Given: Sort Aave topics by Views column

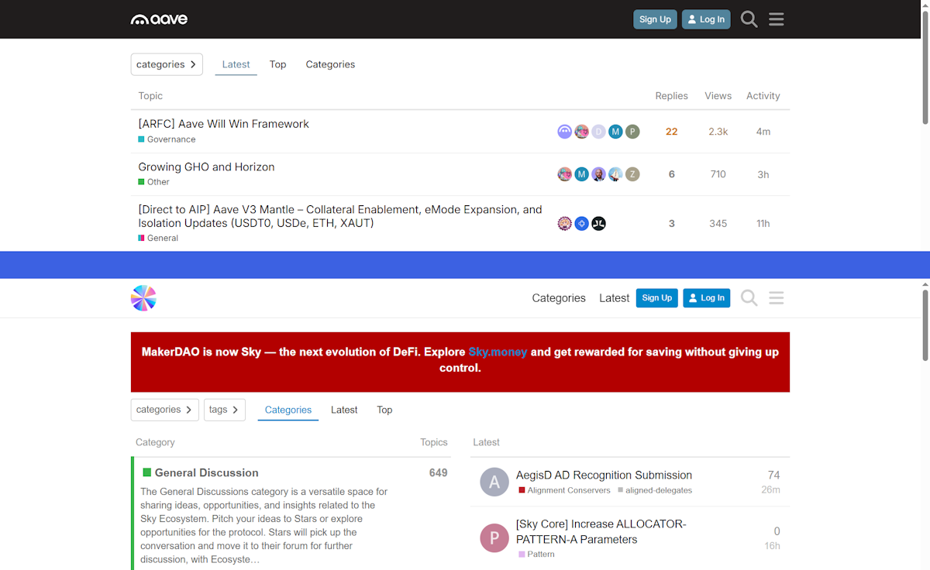Looking at the screenshot, I should tap(718, 96).
